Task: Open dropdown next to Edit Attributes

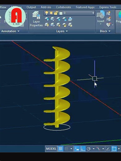Action: click(113, 25)
